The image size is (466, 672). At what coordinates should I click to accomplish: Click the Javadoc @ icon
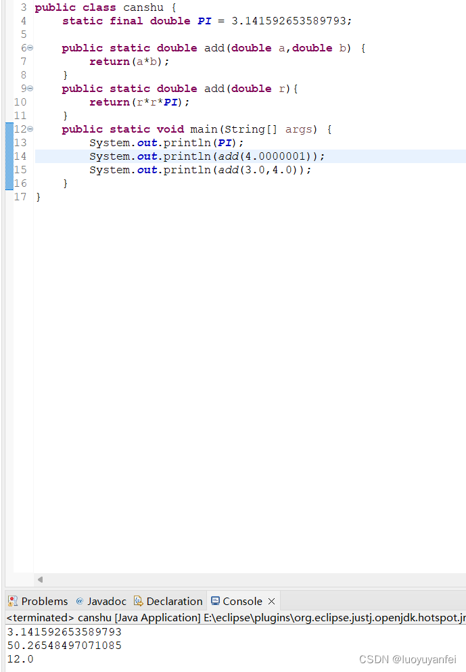80,602
